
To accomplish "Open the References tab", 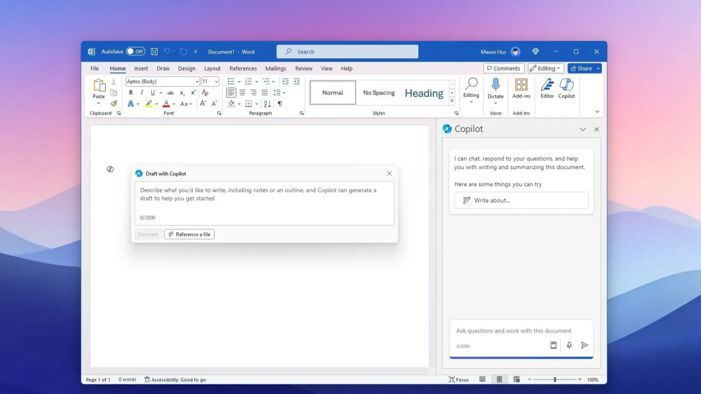I will point(243,68).
